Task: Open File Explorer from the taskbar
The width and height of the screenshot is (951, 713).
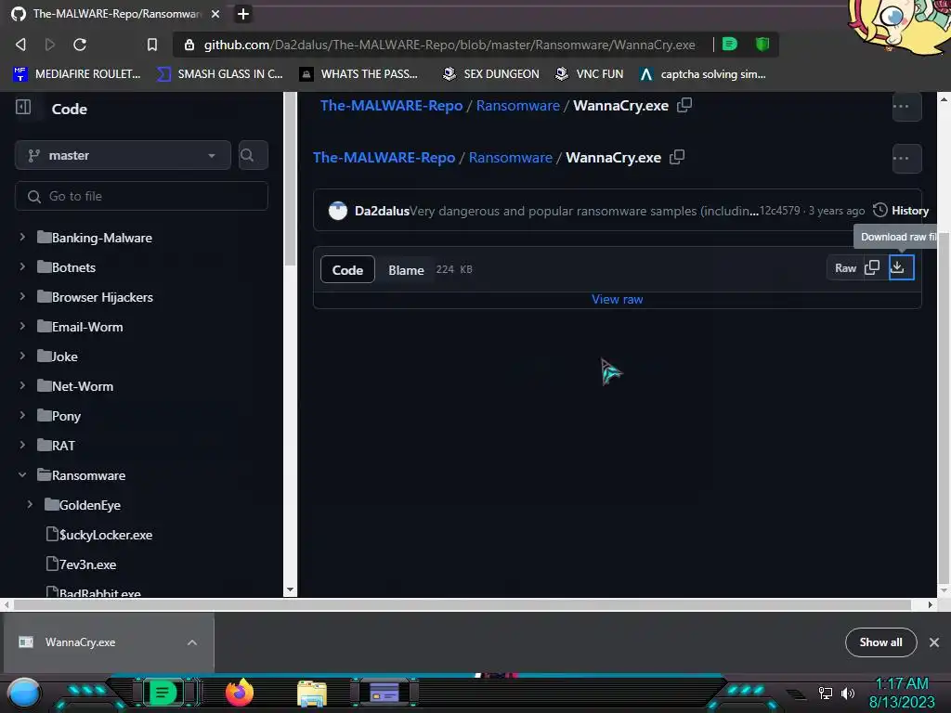Action: pos(312,693)
